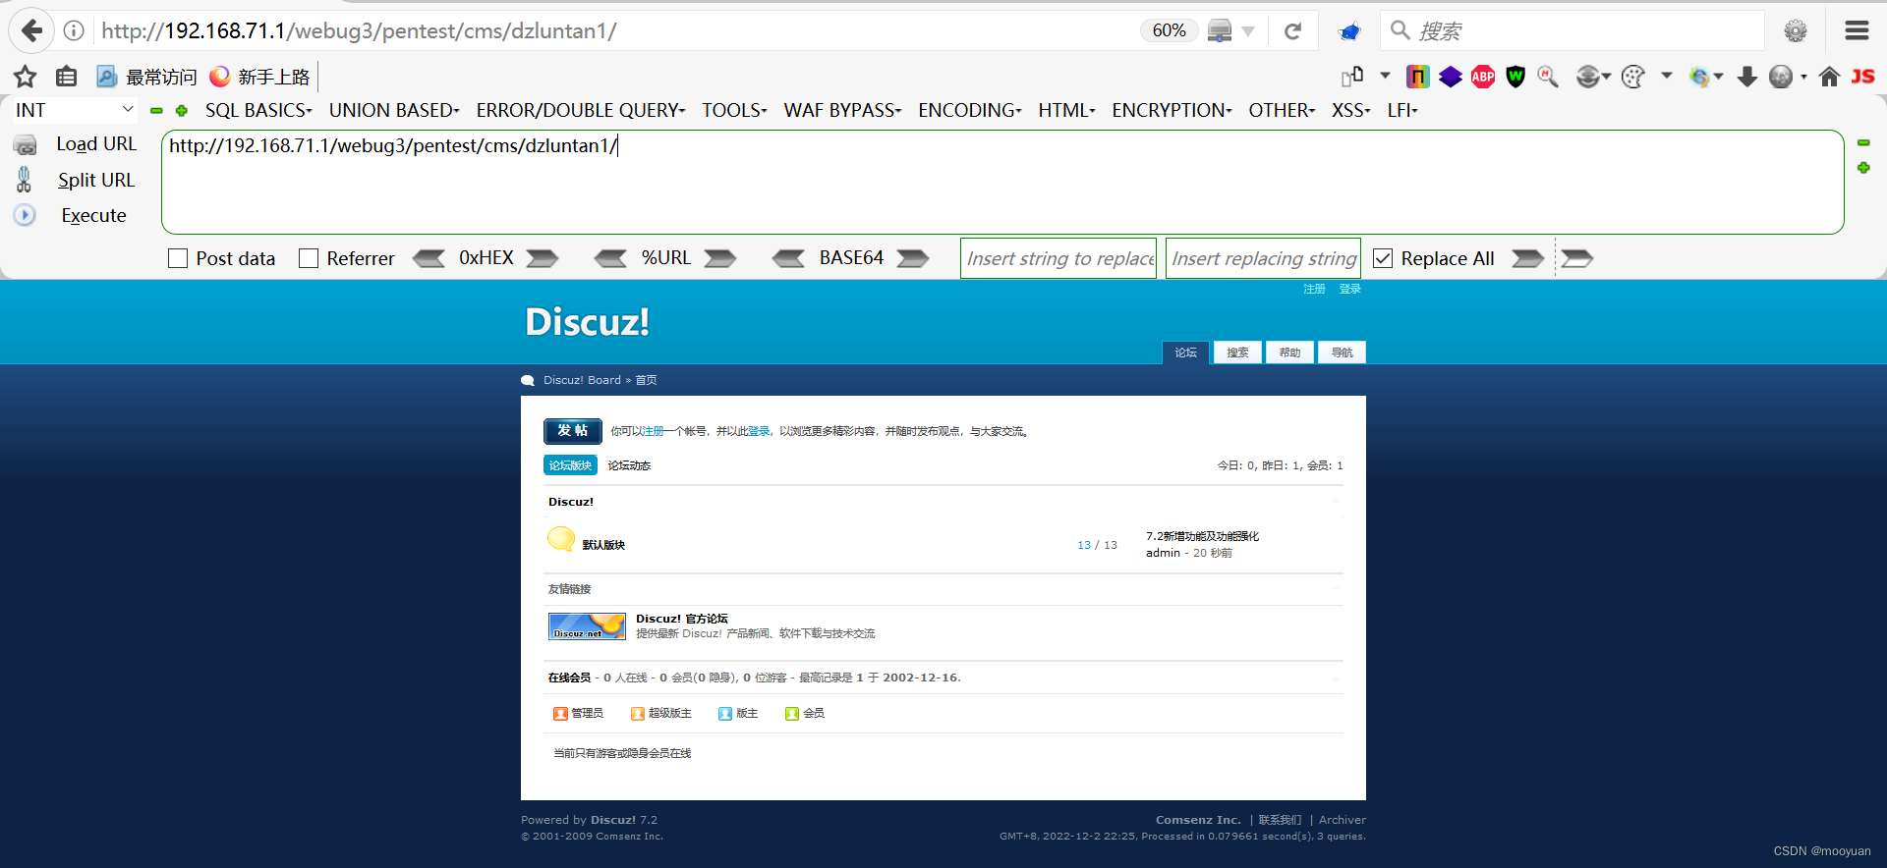The width and height of the screenshot is (1887, 868).
Task: Open dropdown arrow beside copy pages icon
Action: pos(1385,76)
